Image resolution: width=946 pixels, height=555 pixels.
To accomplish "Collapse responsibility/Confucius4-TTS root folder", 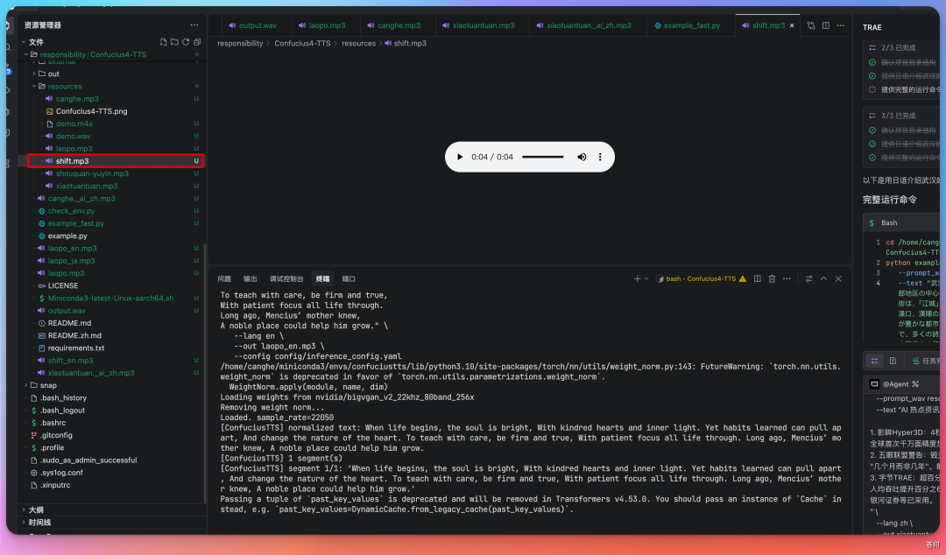I will click(x=25, y=54).
